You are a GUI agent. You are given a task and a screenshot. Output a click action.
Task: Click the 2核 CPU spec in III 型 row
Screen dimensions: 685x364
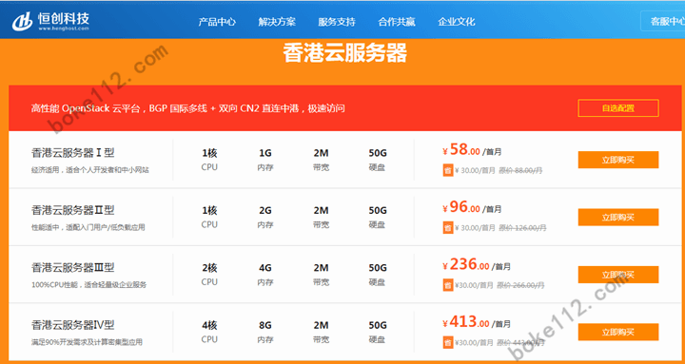click(209, 275)
